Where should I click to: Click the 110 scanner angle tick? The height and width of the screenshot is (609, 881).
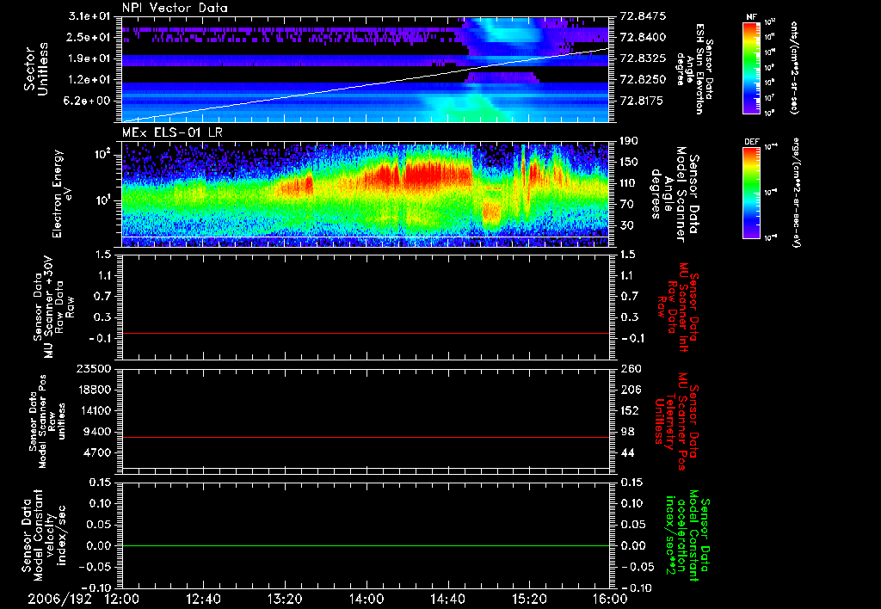click(629, 183)
